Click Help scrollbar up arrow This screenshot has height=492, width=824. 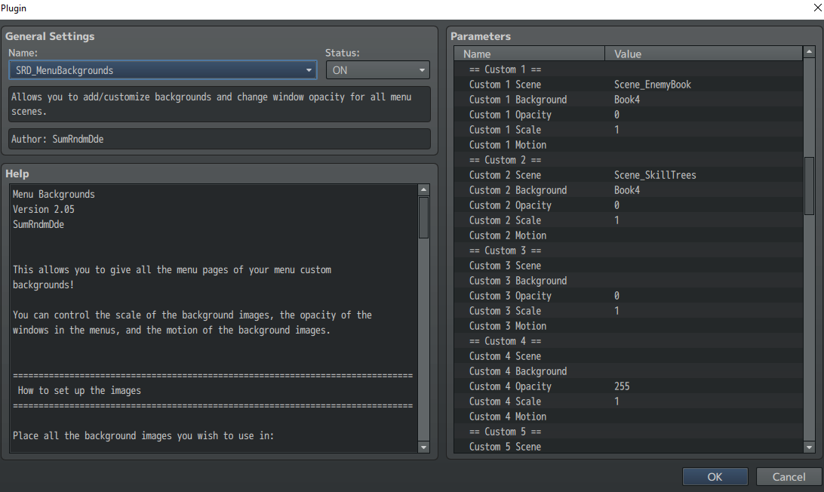423,189
